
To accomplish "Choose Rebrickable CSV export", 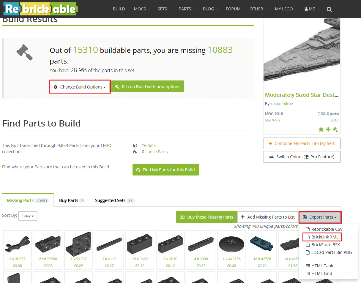I will 324,229.
